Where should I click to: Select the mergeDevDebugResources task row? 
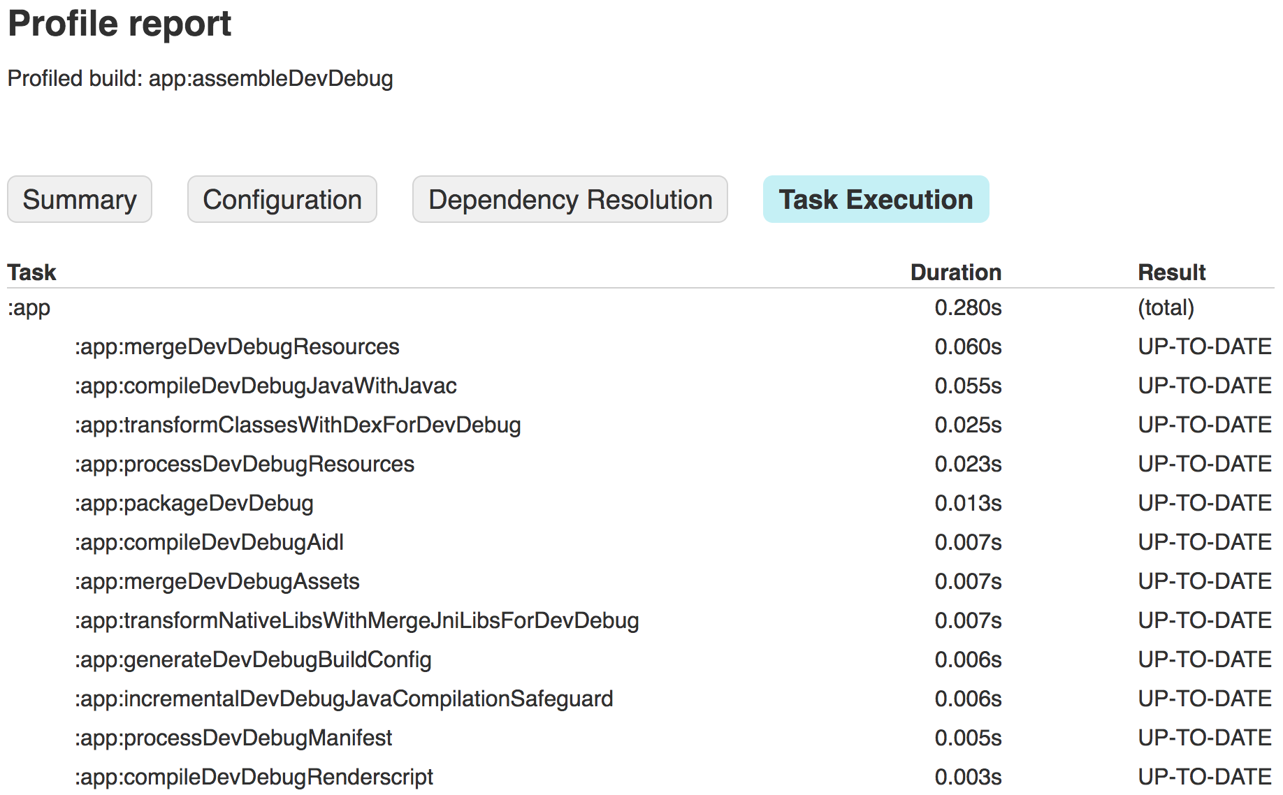coord(237,347)
